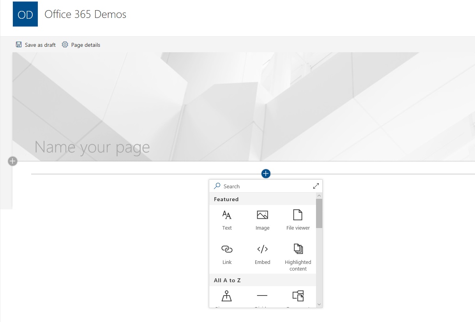Insert a Text web part
Image resolution: width=475 pixels, height=322 pixels.
pyautogui.click(x=227, y=220)
